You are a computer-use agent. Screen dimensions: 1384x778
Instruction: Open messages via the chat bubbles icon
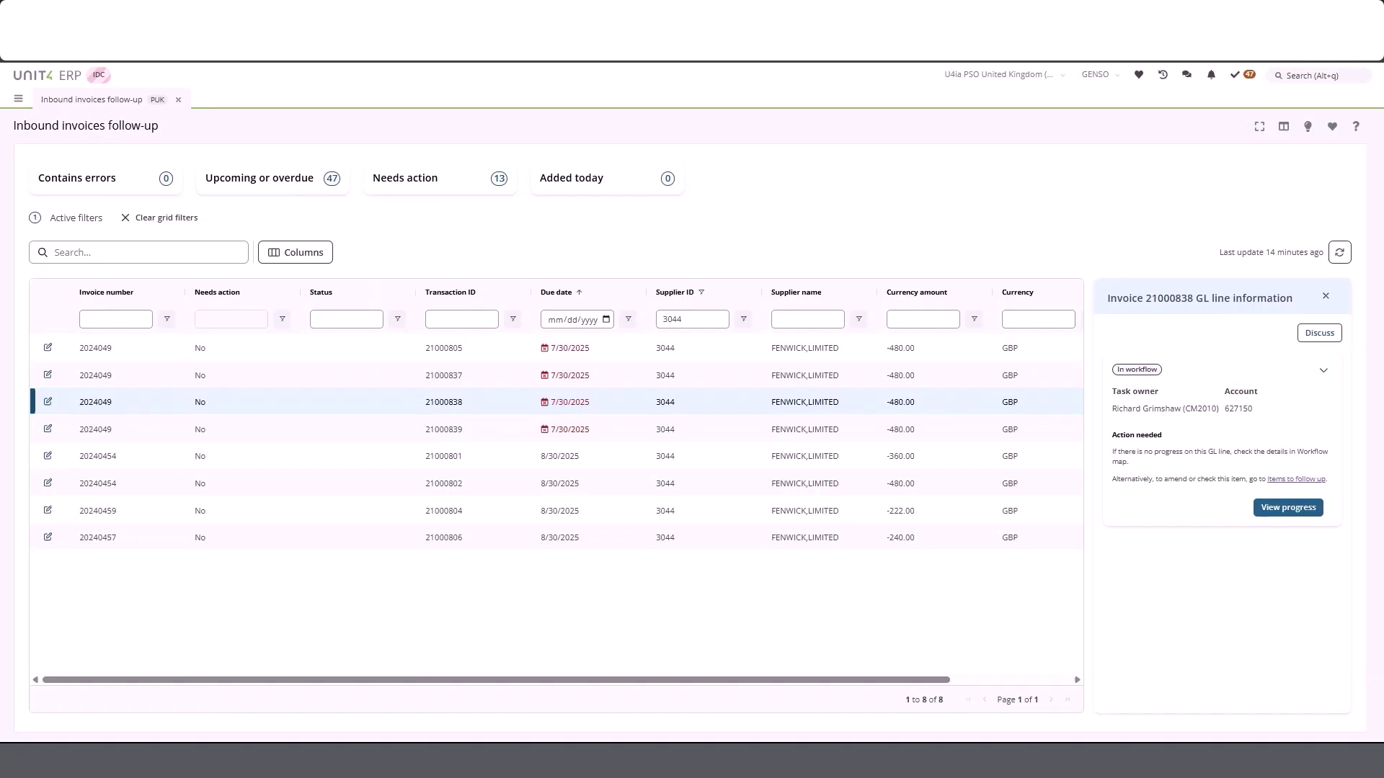pos(1186,74)
